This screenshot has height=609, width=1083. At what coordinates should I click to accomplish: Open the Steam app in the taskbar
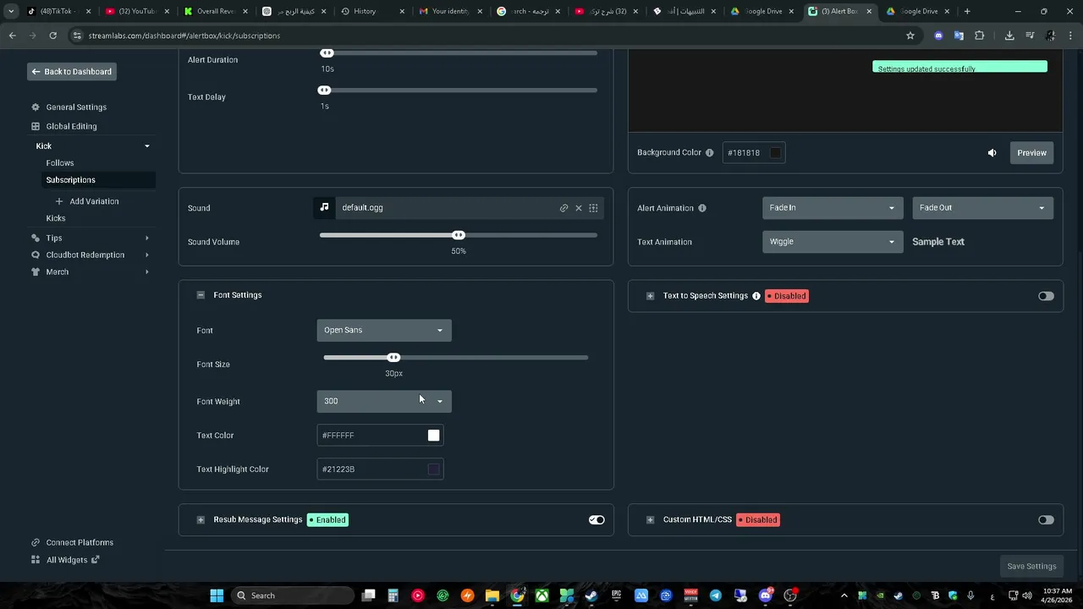click(x=591, y=595)
